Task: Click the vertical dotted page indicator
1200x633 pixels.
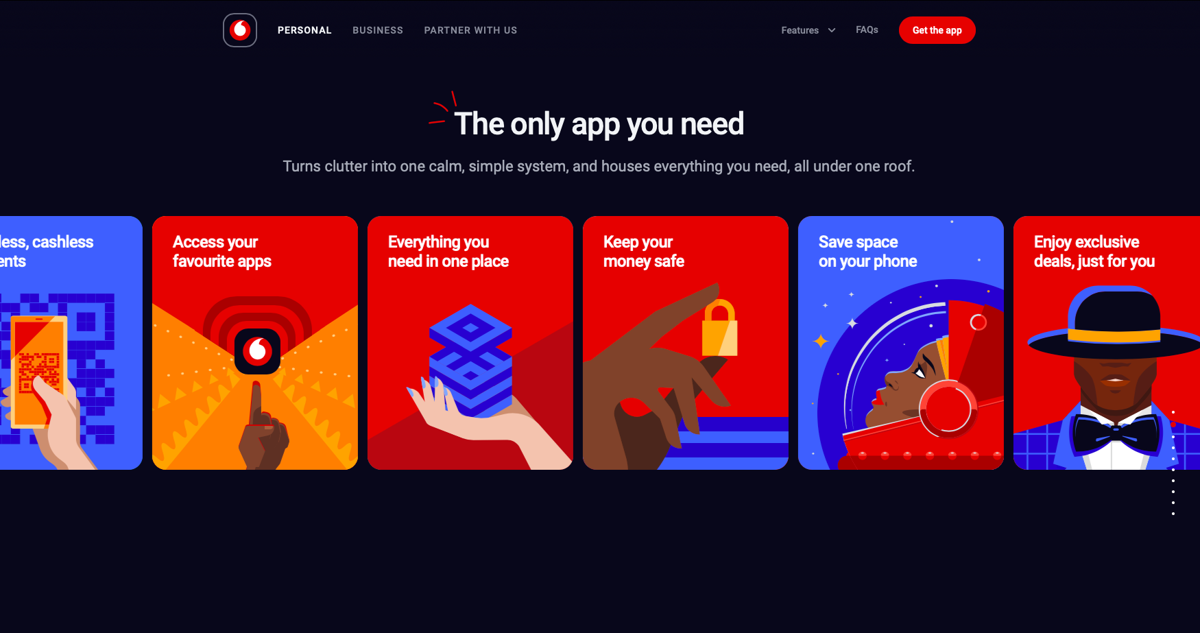Action: point(1173,463)
